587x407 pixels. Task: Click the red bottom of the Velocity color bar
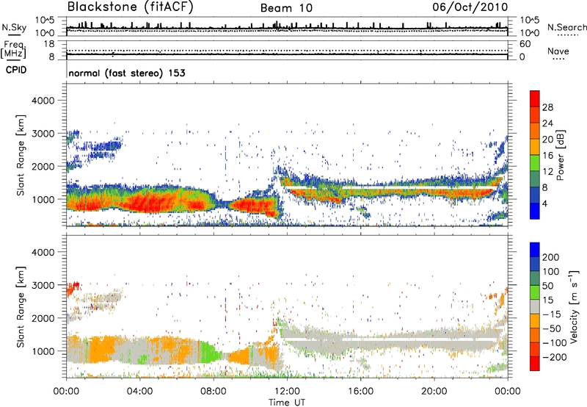[x=535, y=364]
